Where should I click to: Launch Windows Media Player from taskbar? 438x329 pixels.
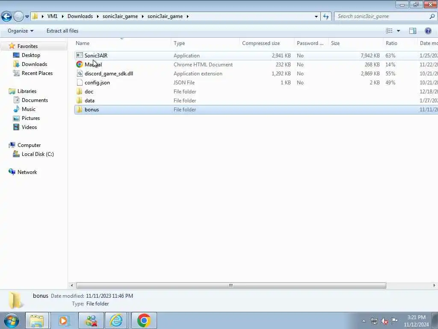tap(64, 320)
